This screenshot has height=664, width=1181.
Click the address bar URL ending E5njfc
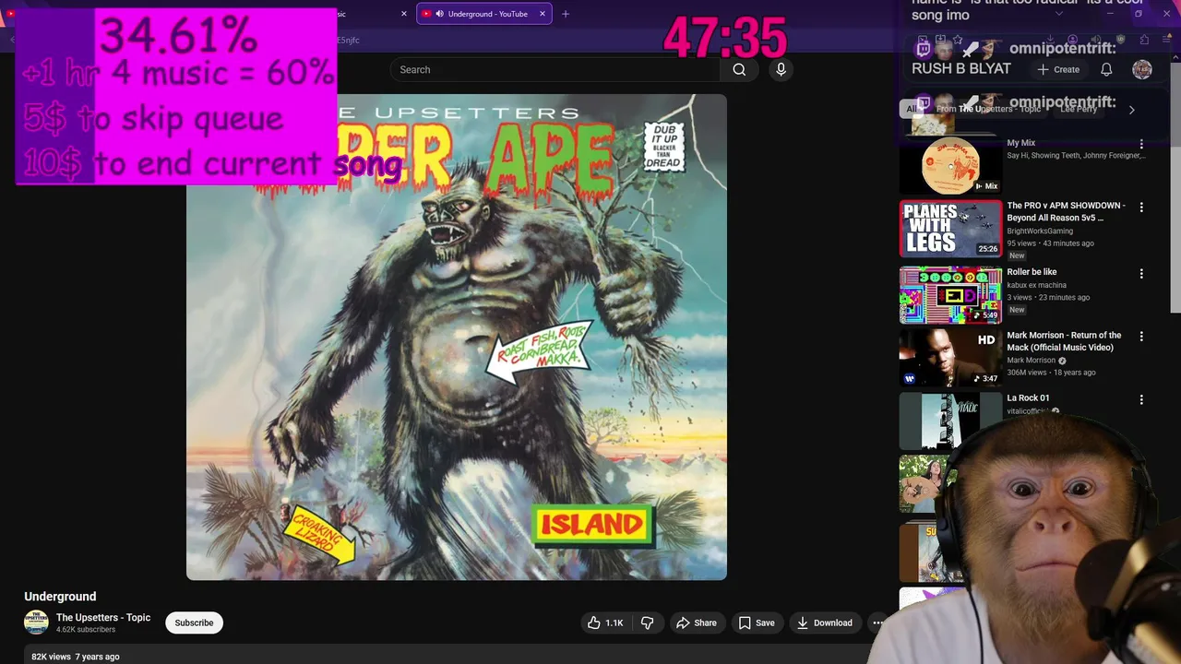tap(349, 41)
